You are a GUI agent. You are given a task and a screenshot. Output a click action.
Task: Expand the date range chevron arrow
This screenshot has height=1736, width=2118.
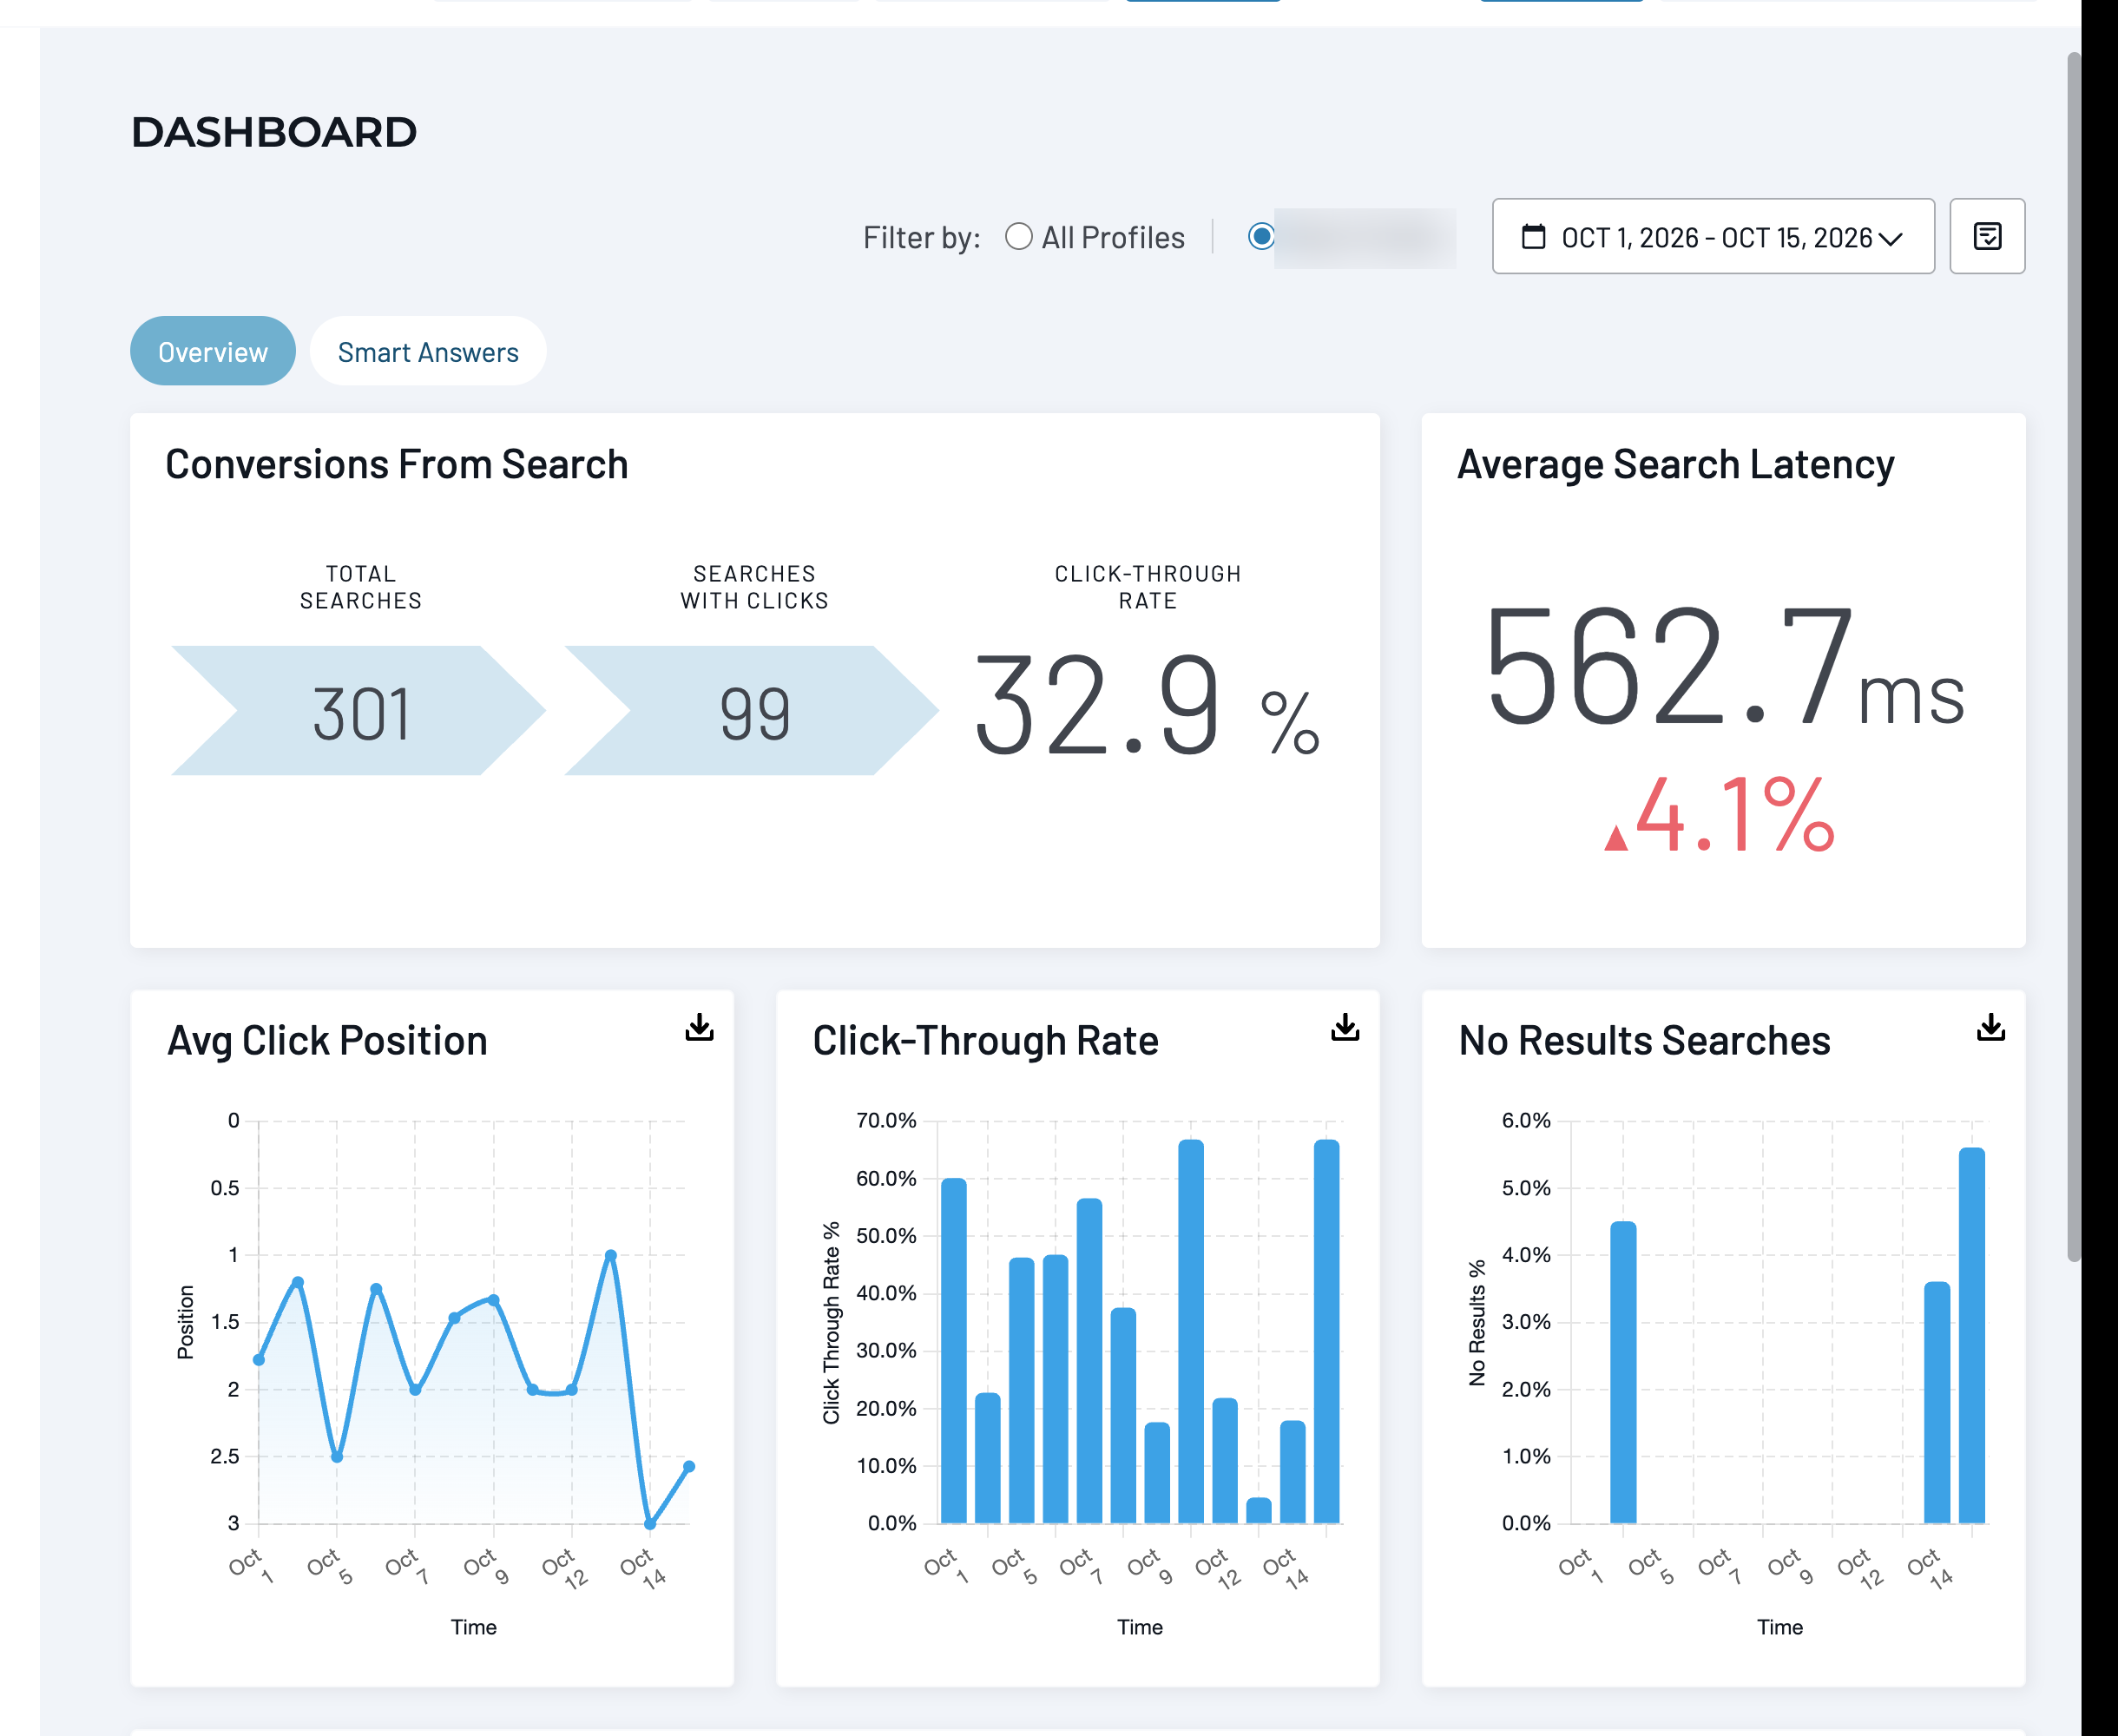pyautogui.click(x=1890, y=239)
